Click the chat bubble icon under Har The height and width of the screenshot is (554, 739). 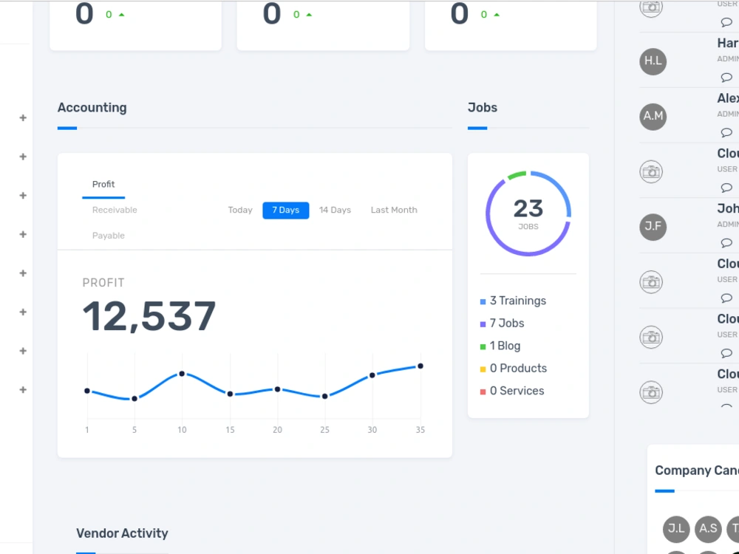(726, 77)
